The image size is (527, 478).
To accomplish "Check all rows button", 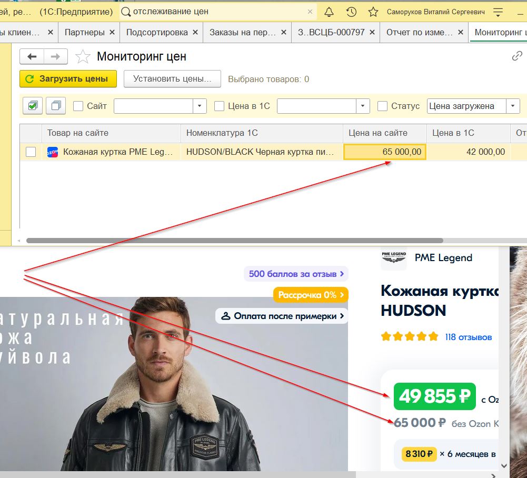I will pos(33,106).
